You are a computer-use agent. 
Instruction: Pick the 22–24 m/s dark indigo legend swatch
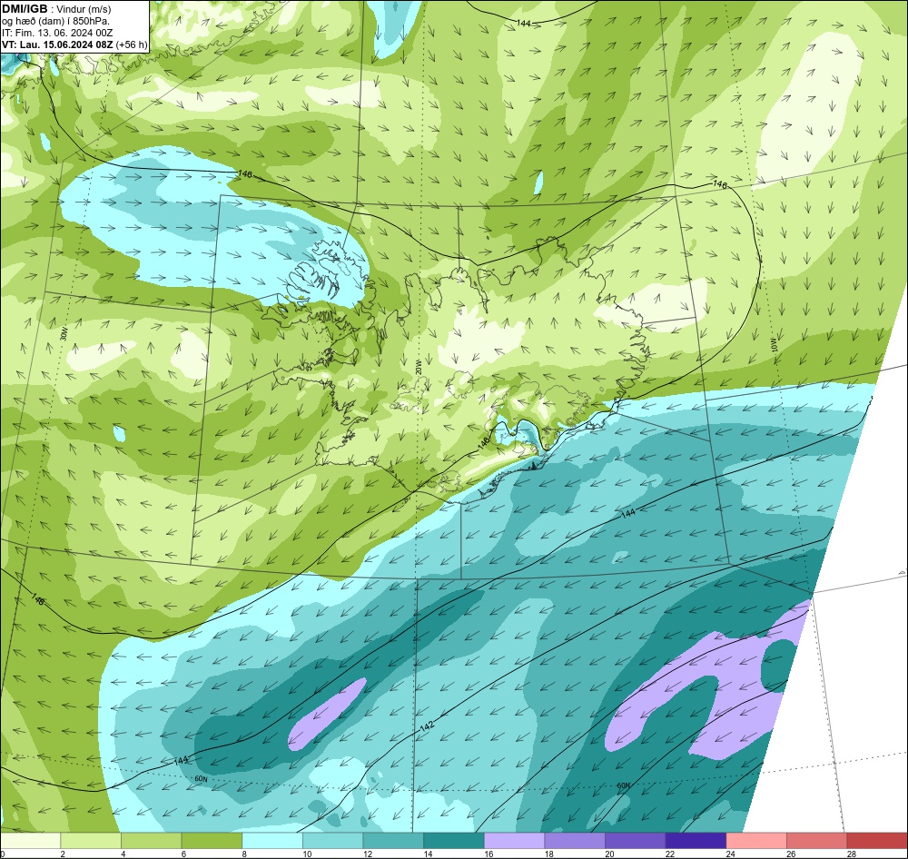(x=696, y=841)
